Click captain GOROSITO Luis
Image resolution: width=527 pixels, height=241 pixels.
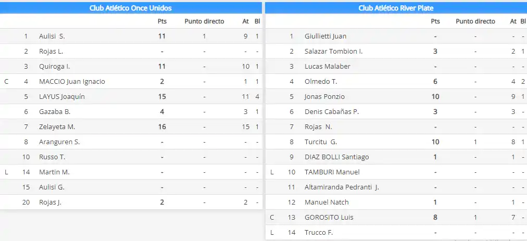coord(327,218)
